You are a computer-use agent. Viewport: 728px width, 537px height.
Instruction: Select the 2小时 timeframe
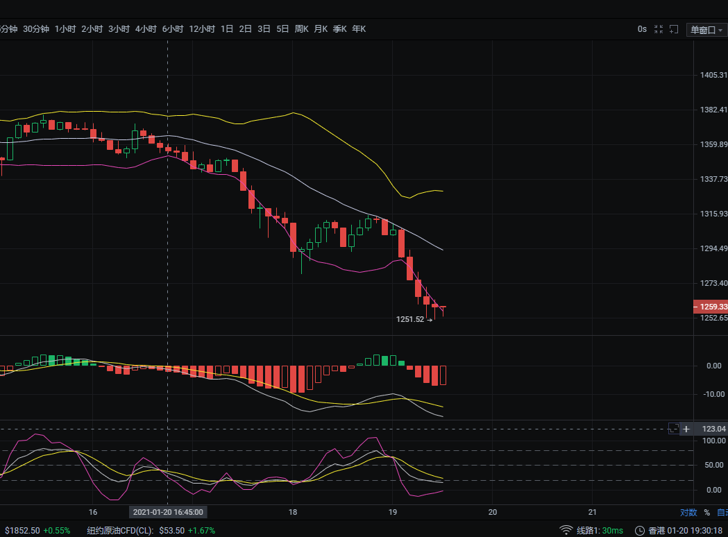click(92, 28)
